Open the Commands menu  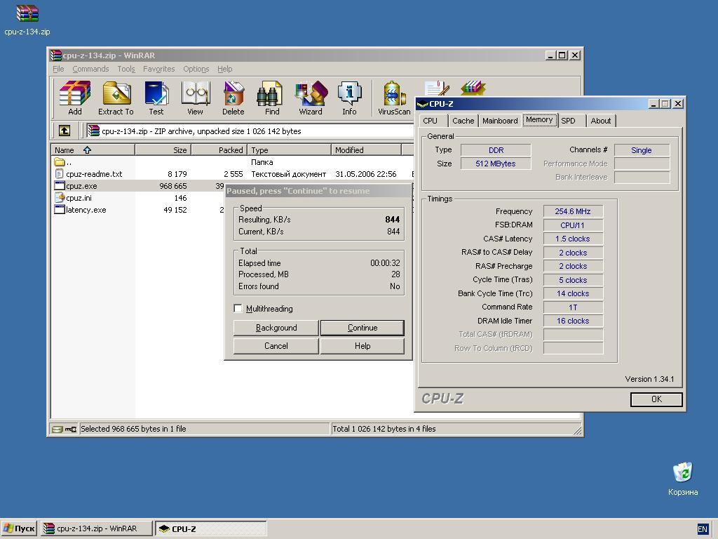(x=90, y=69)
